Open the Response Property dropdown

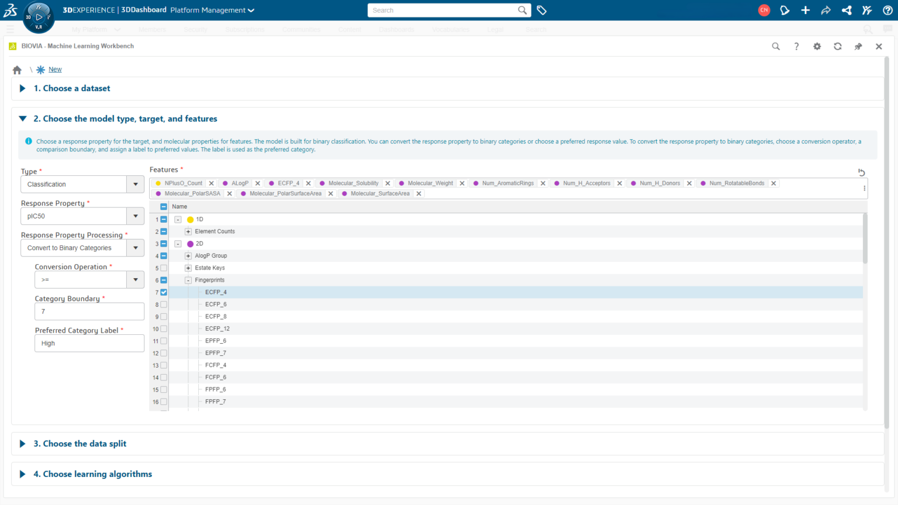(135, 216)
